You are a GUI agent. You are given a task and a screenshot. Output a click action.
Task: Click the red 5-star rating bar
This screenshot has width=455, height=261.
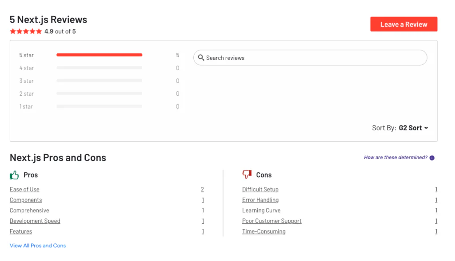(x=99, y=55)
